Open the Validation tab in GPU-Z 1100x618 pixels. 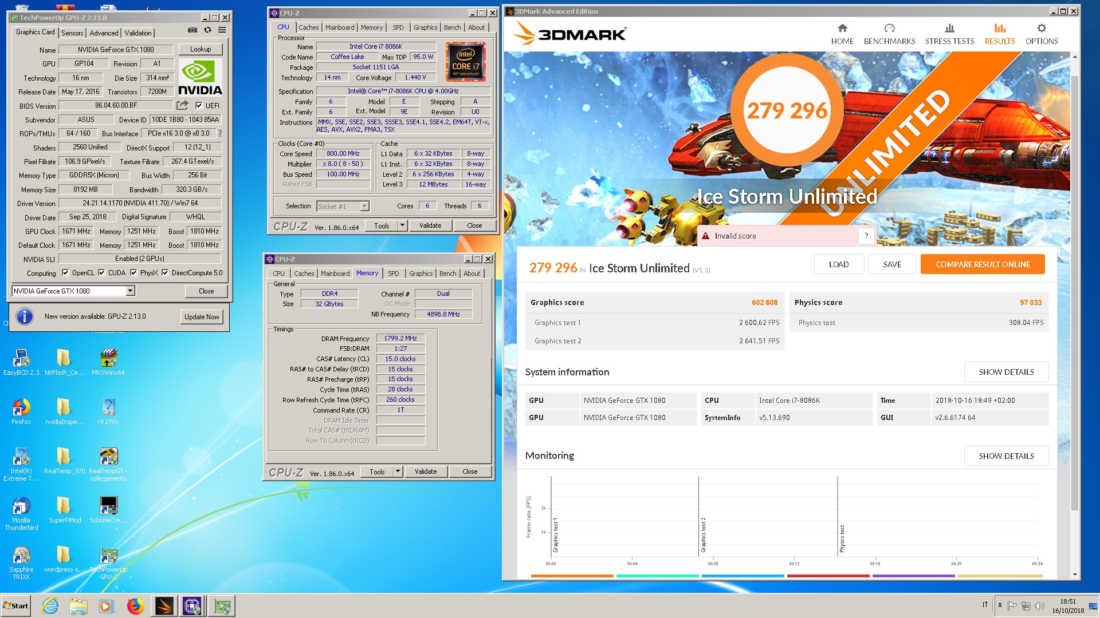138,33
